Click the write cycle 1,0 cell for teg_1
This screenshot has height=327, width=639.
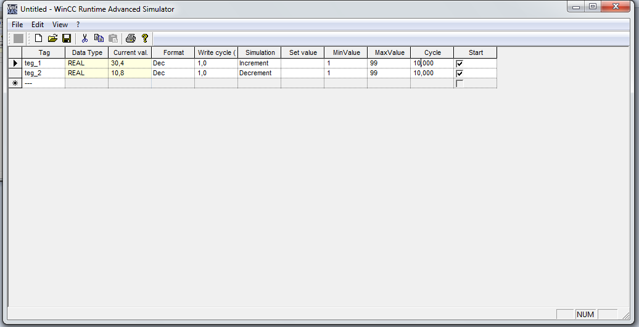click(216, 63)
